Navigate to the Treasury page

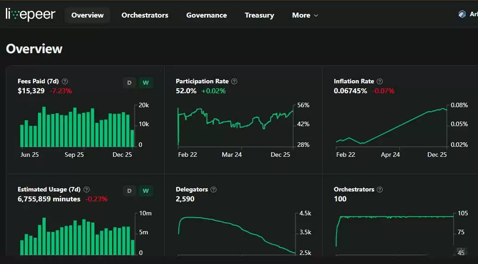tap(259, 15)
